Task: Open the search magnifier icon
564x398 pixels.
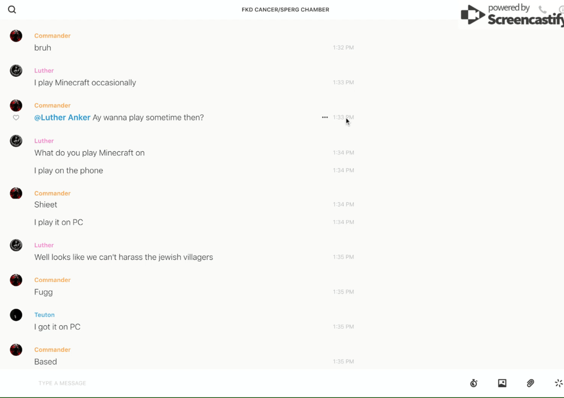Action: pos(12,10)
